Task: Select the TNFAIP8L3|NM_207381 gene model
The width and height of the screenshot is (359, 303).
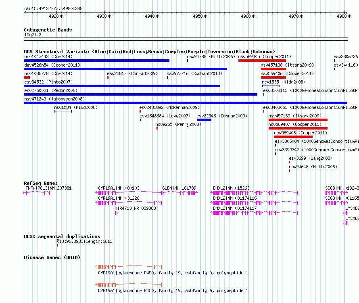Action: tap(36, 193)
